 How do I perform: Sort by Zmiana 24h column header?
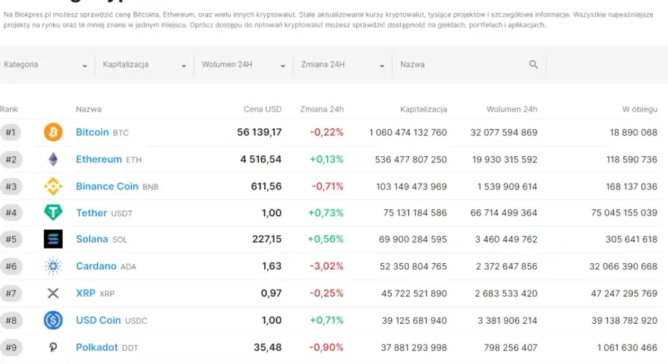(322, 109)
